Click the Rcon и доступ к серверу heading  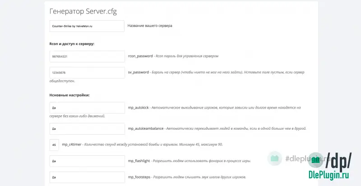pyautogui.click(x=72, y=44)
